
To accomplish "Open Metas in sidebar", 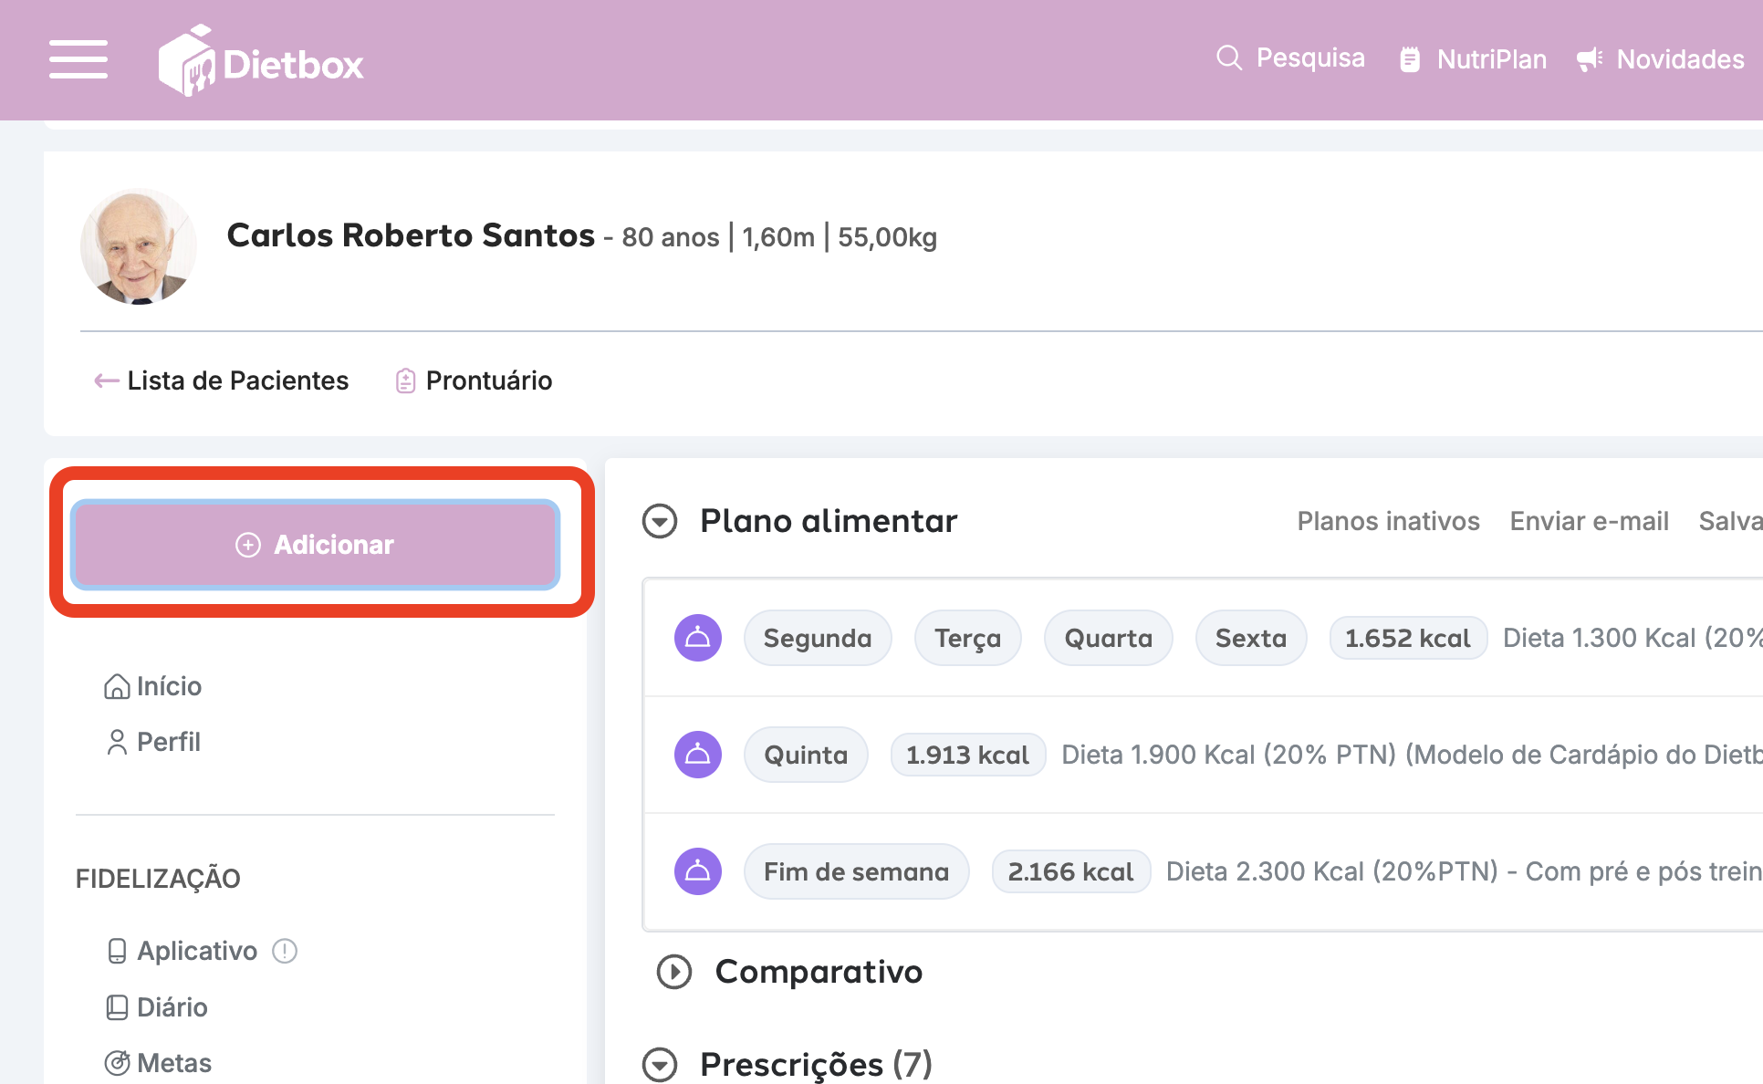I will point(159,1063).
